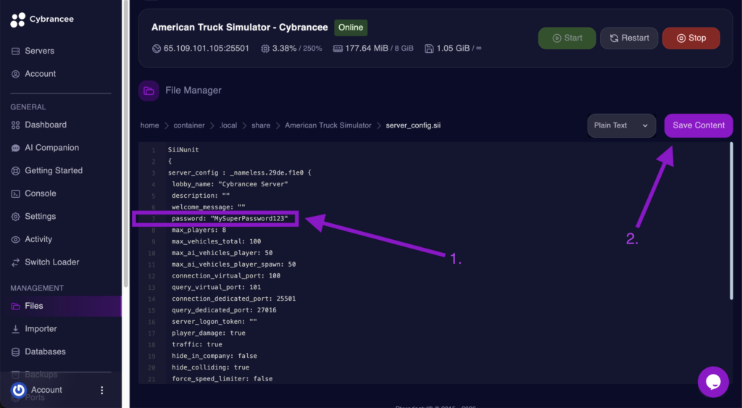
Task: Click the AI Companion chat icon
Action: pos(16,148)
